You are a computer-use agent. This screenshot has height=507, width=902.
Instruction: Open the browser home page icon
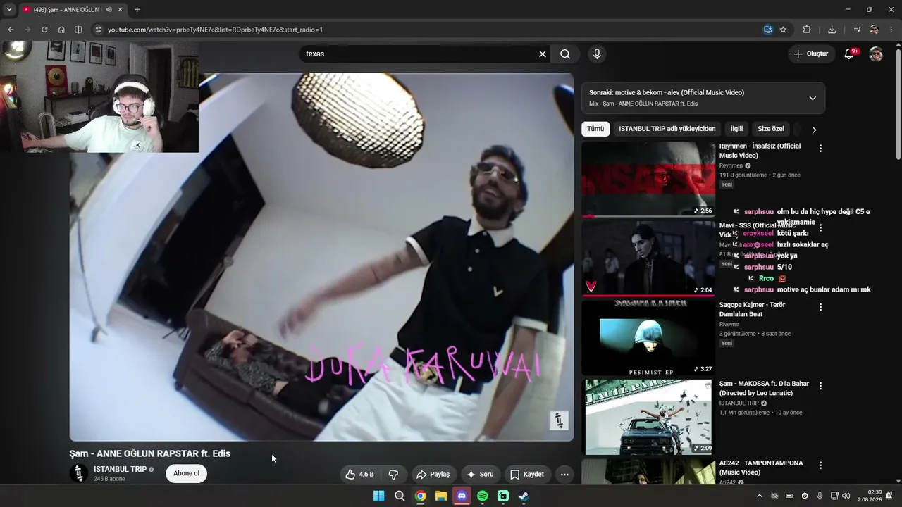pos(61,30)
